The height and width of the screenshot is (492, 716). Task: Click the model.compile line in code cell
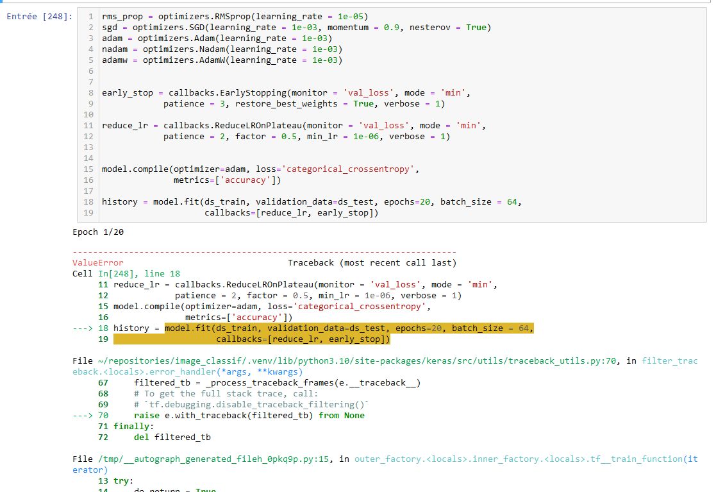(260, 169)
